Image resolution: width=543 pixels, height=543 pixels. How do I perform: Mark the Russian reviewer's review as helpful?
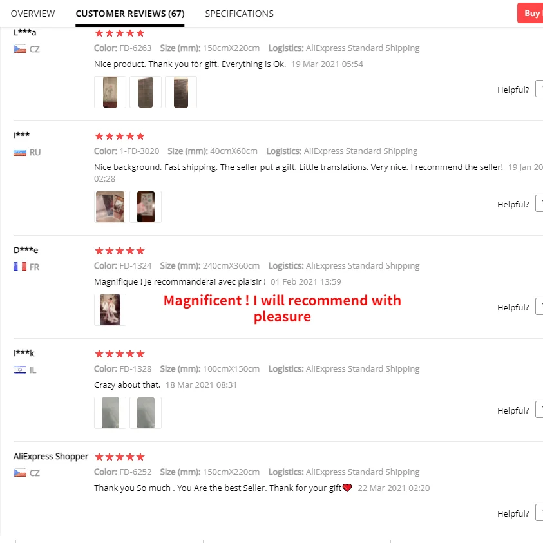click(539, 204)
